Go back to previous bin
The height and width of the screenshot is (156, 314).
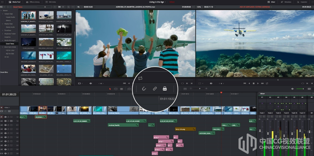tap(8, 7)
